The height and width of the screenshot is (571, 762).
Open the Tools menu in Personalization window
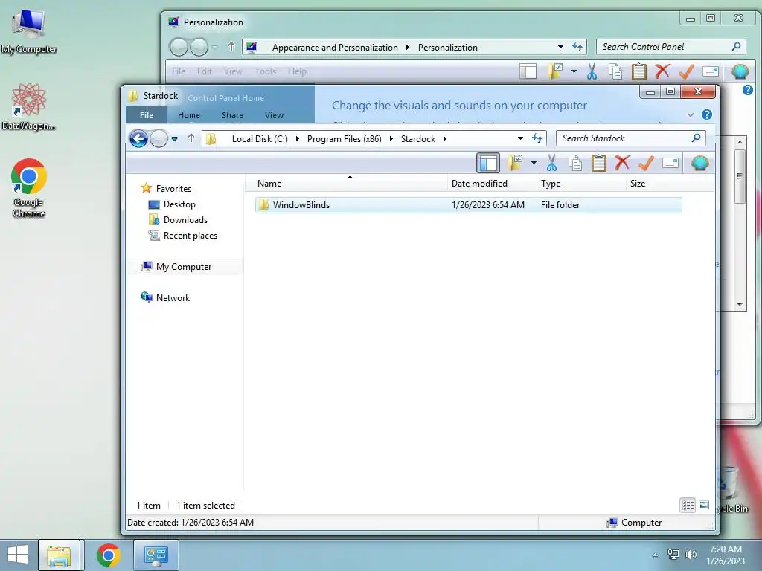pos(266,71)
